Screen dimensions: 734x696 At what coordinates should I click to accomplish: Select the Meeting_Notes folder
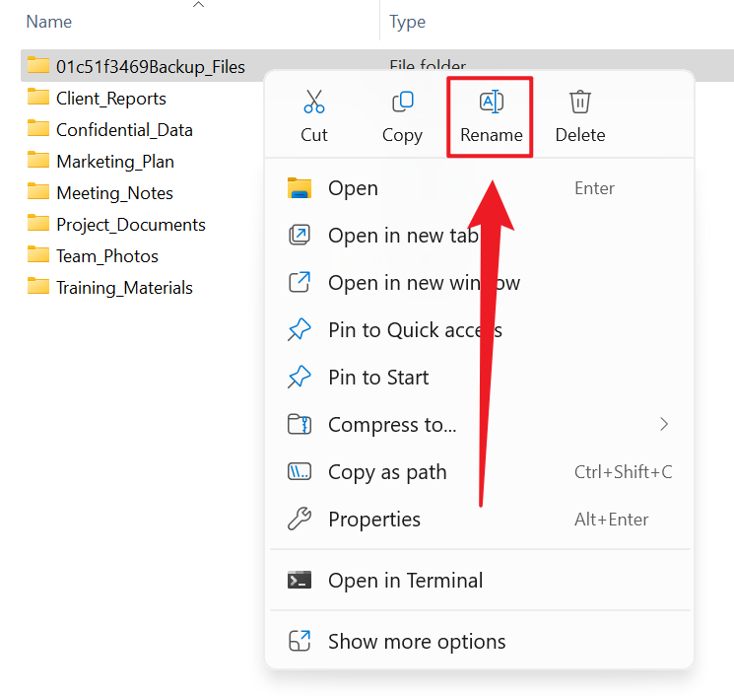[x=114, y=193]
